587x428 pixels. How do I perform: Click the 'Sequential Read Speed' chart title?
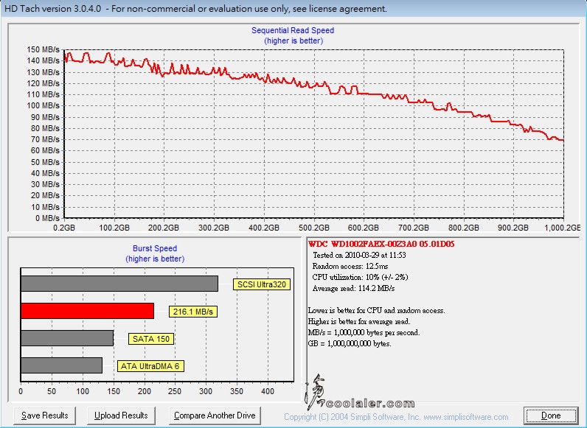point(293,30)
